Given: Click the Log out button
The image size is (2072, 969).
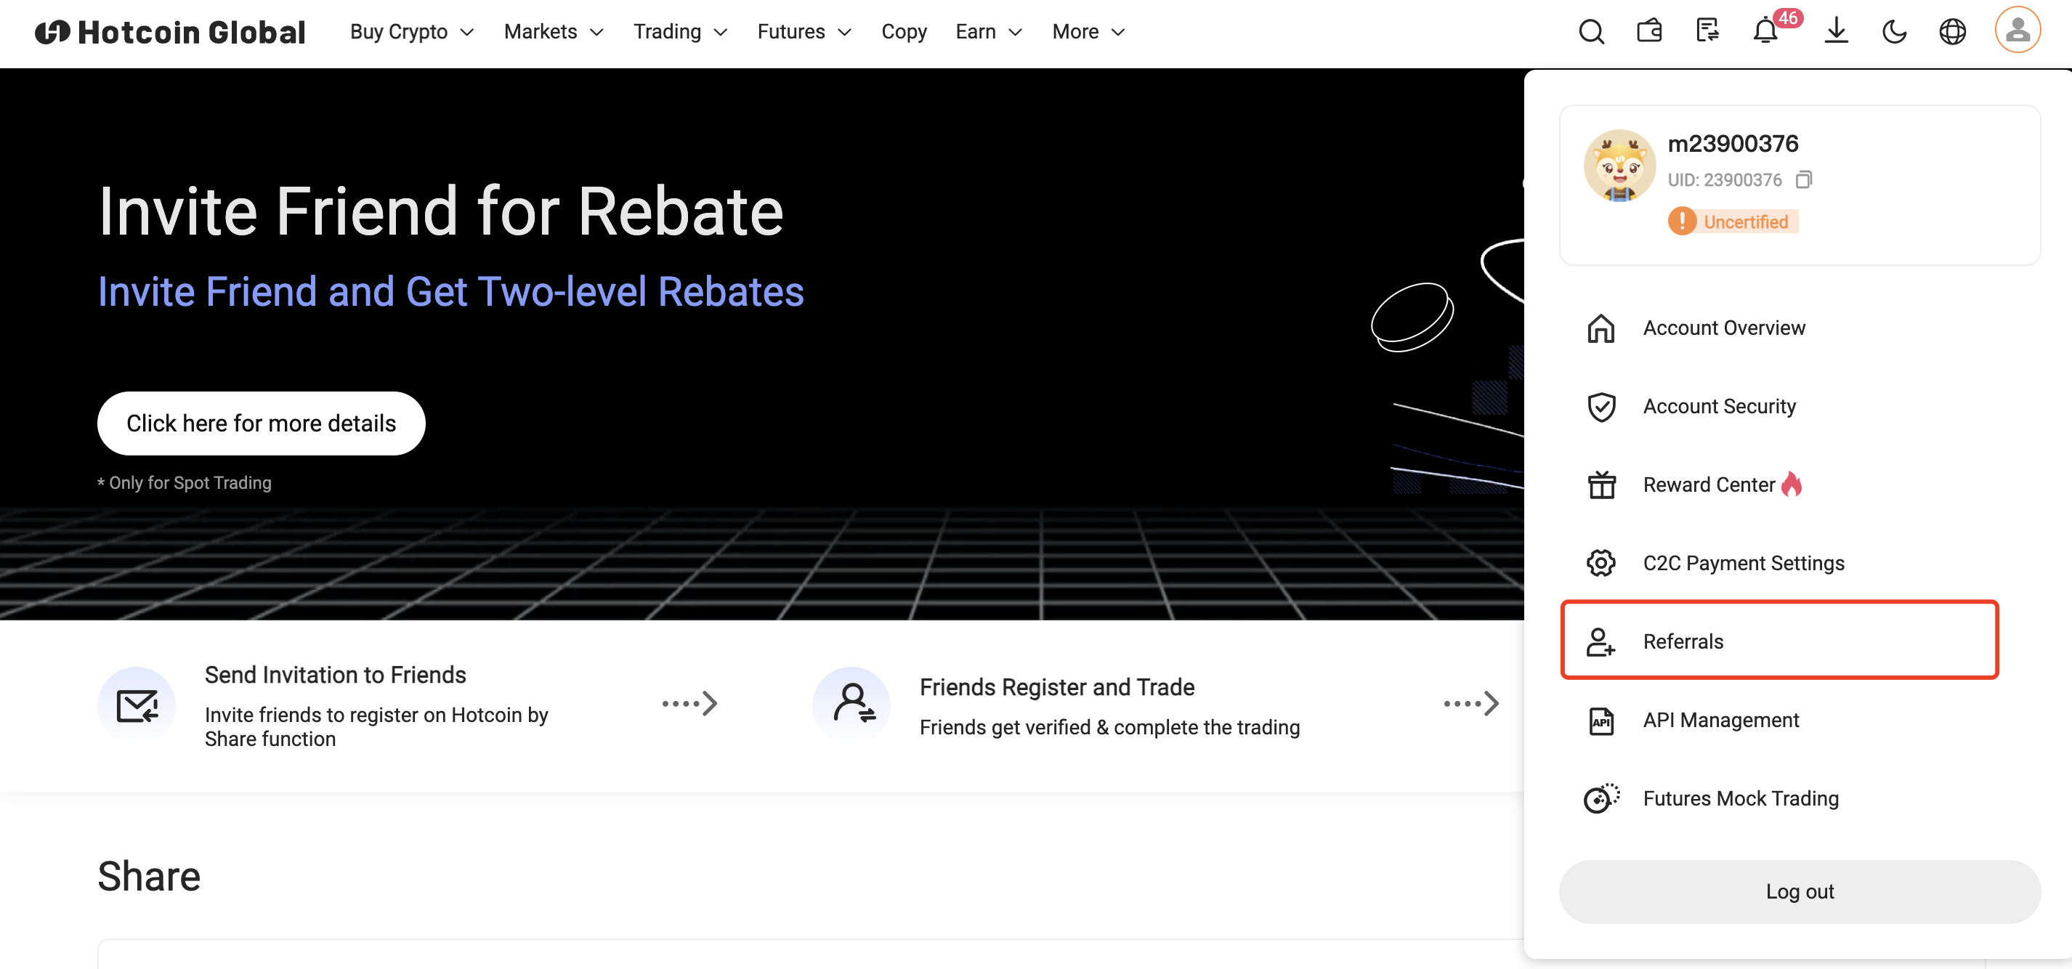Looking at the screenshot, I should 1800,891.
